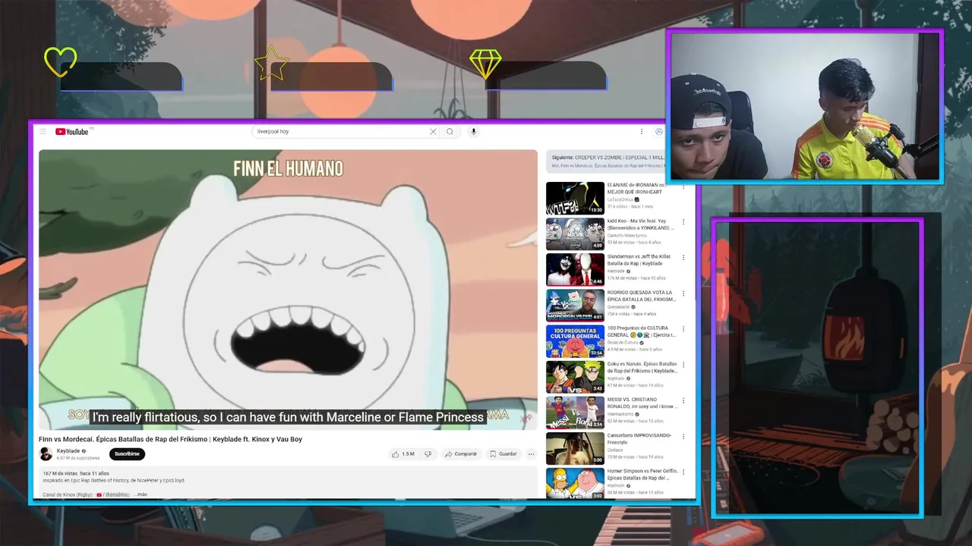
Task: Click the diamond overlay icon
Action: coord(485,64)
